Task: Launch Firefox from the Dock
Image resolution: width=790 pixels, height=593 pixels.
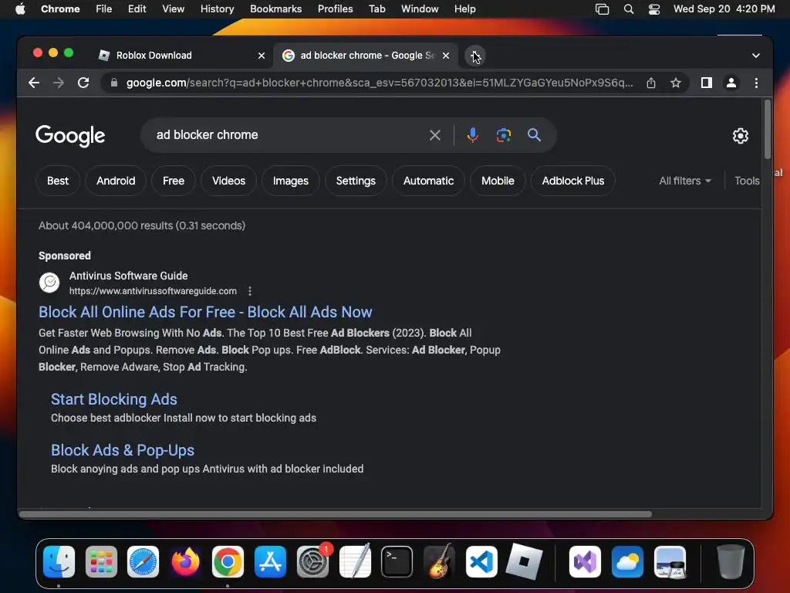Action: (x=185, y=562)
